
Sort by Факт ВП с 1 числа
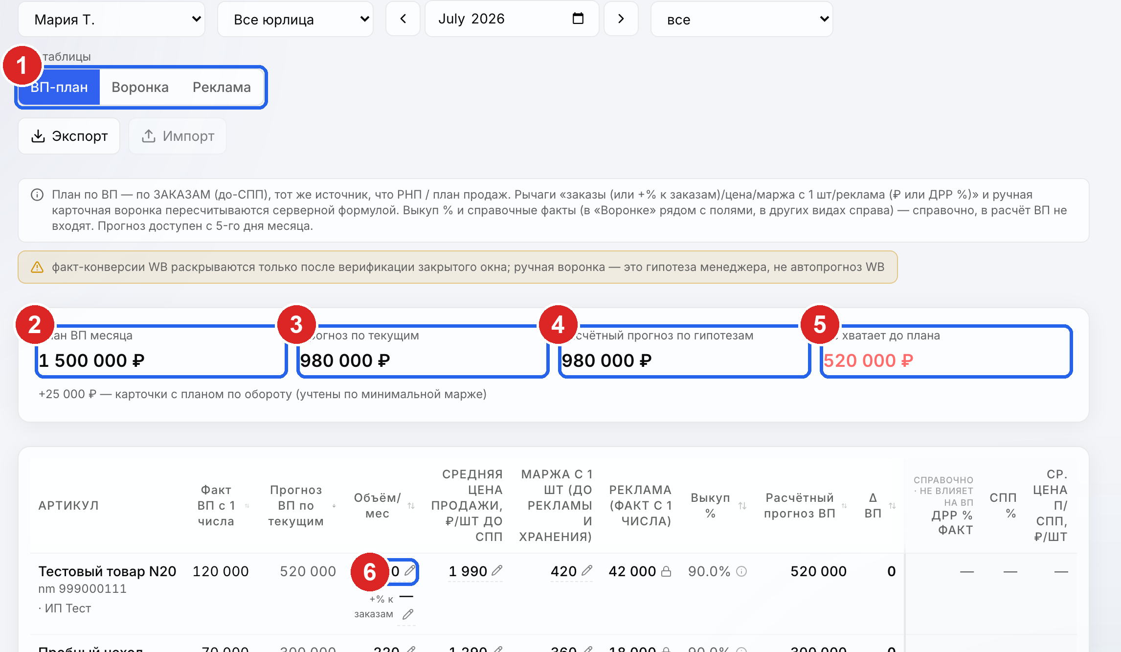click(x=247, y=506)
